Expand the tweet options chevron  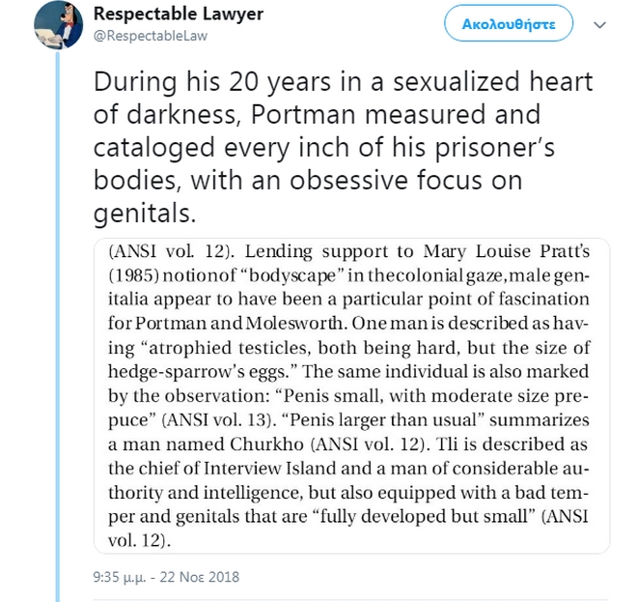(599, 24)
